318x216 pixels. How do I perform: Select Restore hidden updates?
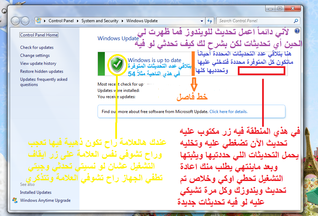coord(42,71)
